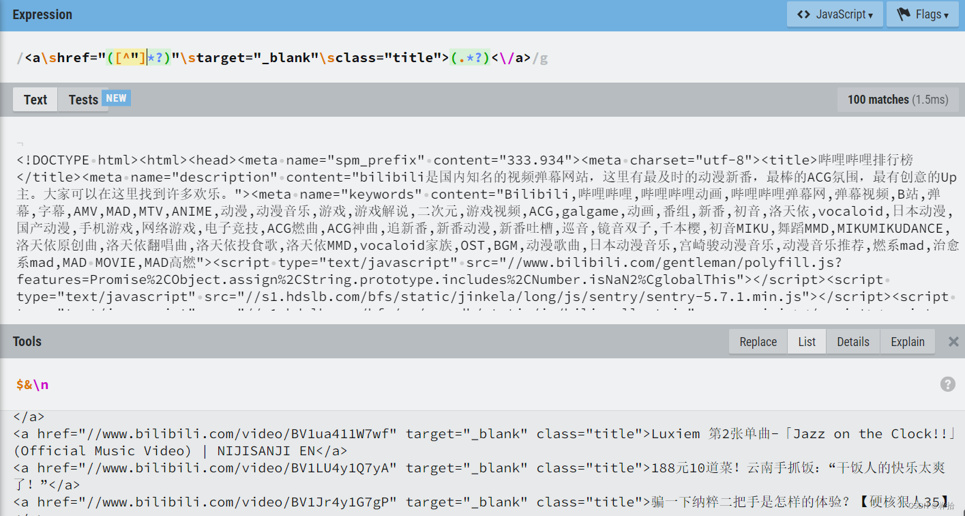Click the code brackets icon on JavaScript button
Image resolution: width=965 pixels, height=516 pixels.
tap(805, 14)
